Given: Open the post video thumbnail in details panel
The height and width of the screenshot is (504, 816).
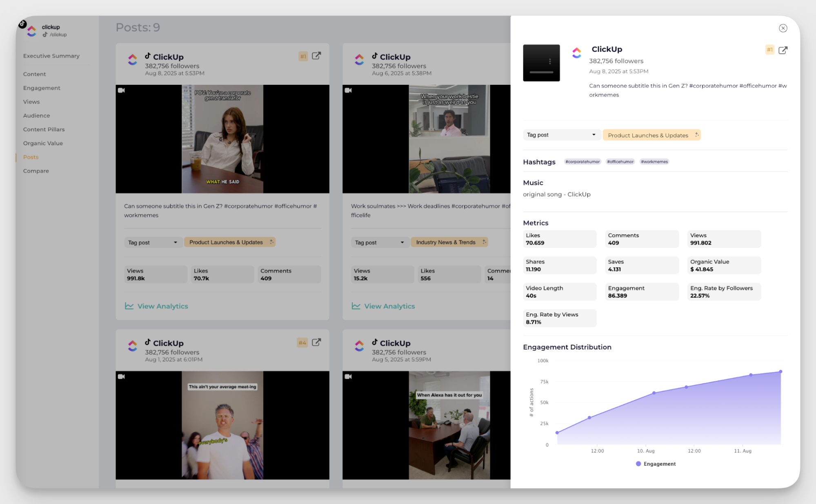Looking at the screenshot, I should coord(541,63).
